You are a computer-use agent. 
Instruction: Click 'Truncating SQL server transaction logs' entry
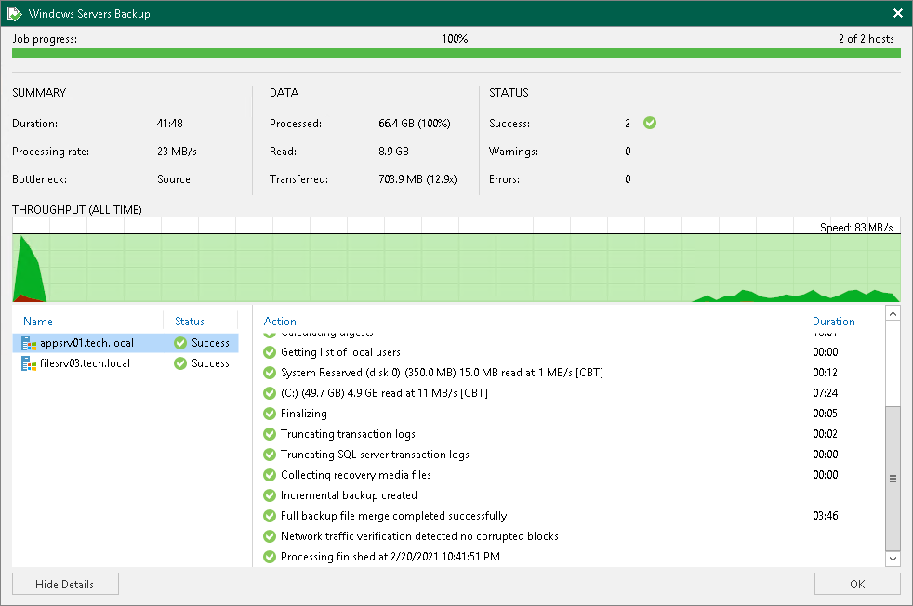[x=375, y=454]
